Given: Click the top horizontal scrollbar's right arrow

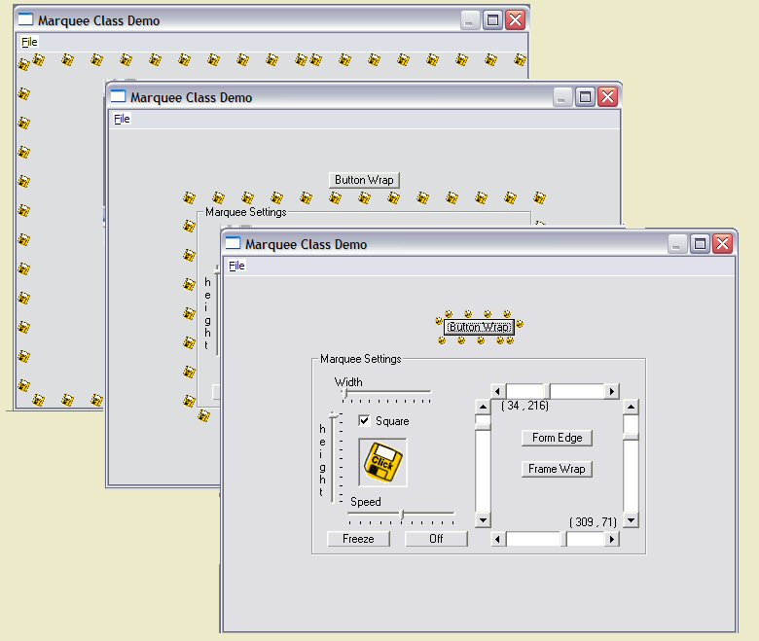Looking at the screenshot, I should [611, 391].
